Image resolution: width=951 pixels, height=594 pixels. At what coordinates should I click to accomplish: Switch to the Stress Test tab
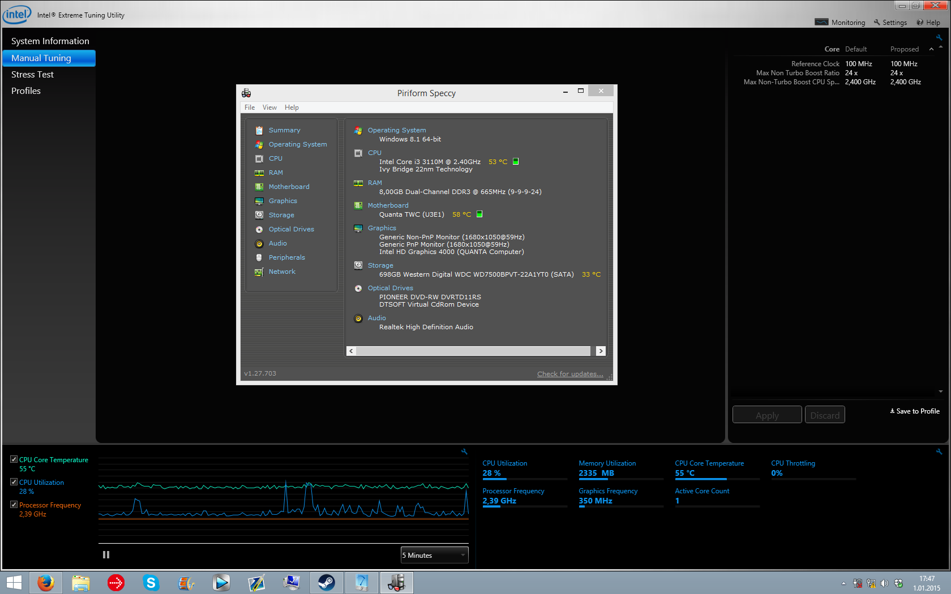click(x=32, y=75)
